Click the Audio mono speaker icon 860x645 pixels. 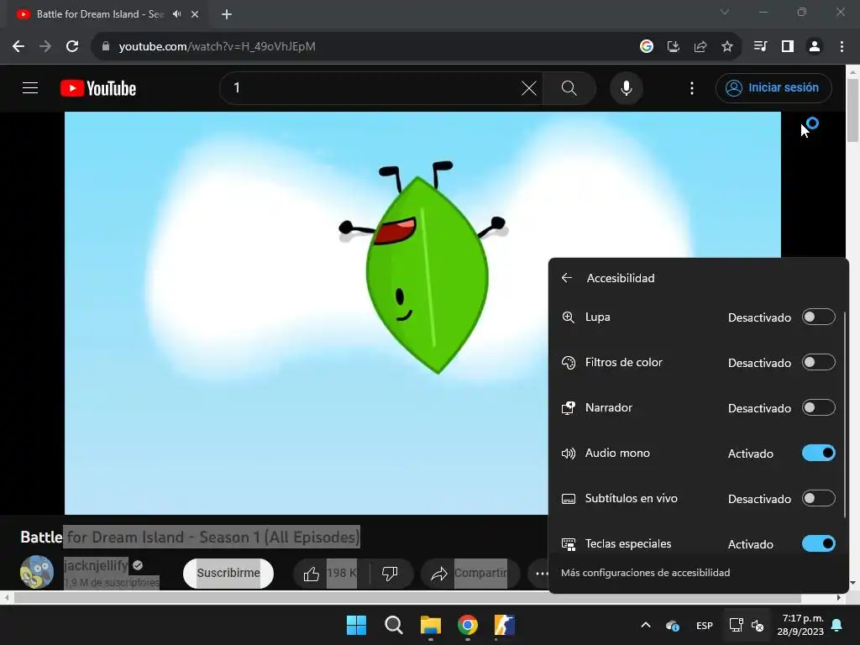pos(569,454)
